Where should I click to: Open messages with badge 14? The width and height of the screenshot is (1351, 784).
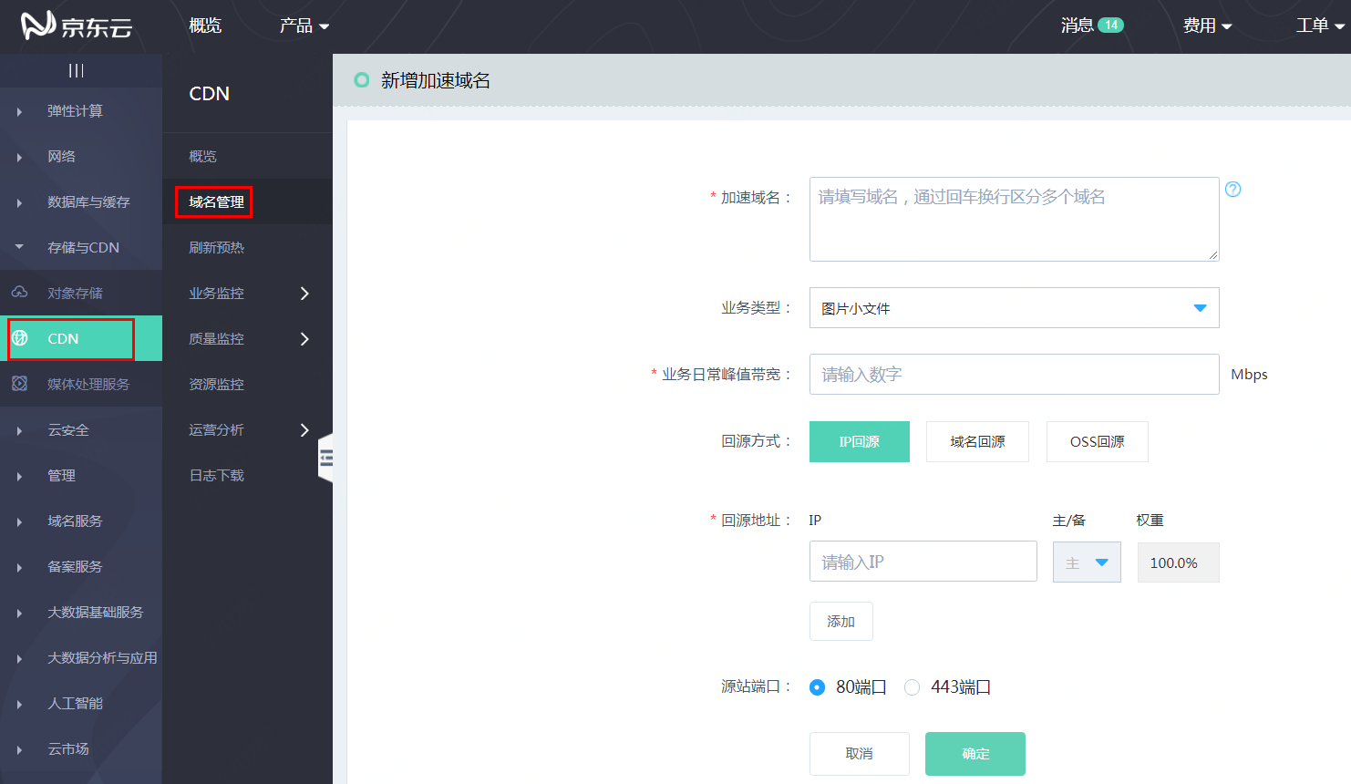(x=1091, y=26)
